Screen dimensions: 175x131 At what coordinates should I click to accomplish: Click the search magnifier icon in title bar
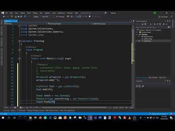click(x=105, y=13)
